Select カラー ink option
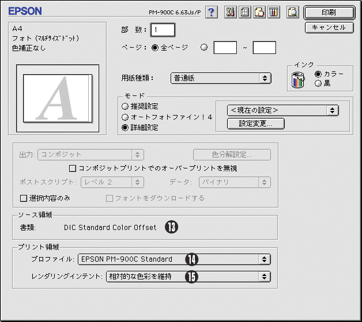362x322 pixels. click(318, 74)
